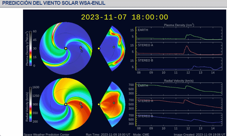Click the Space Weather Prediction Center label
The width and height of the screenshot is (227, 136).
47,134
